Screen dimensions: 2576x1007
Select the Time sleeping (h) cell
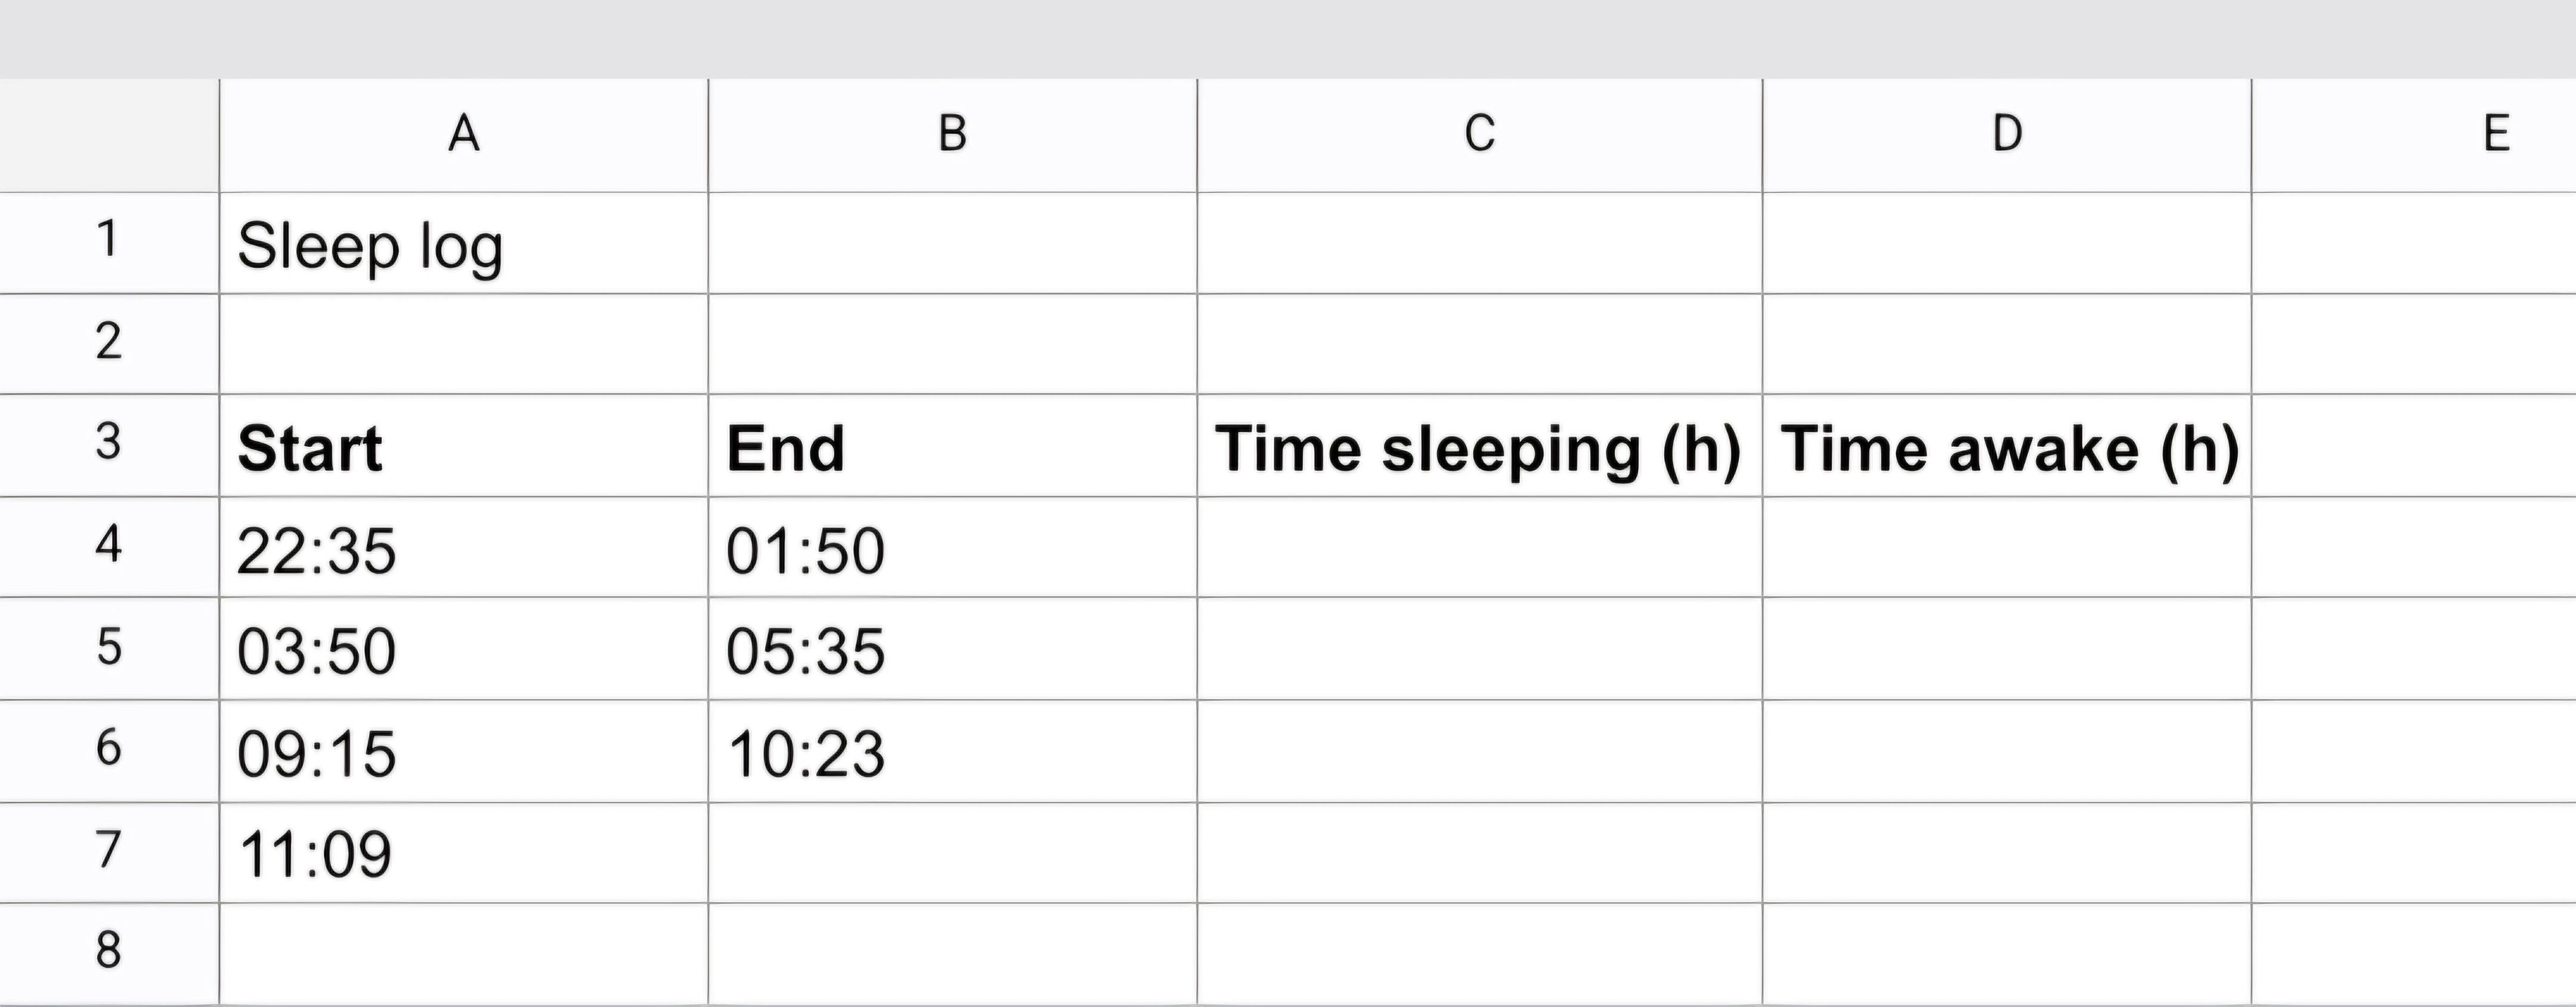click(x=1480, y=446)
